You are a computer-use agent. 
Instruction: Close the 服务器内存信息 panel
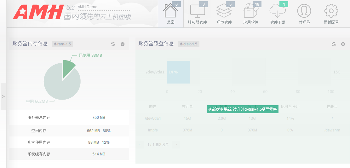pyautogui.click(x=123, y=44)
